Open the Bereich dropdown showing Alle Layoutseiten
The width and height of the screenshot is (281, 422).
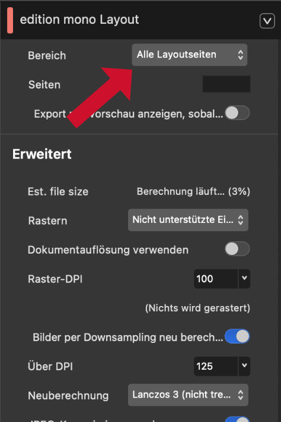[190, 55]
